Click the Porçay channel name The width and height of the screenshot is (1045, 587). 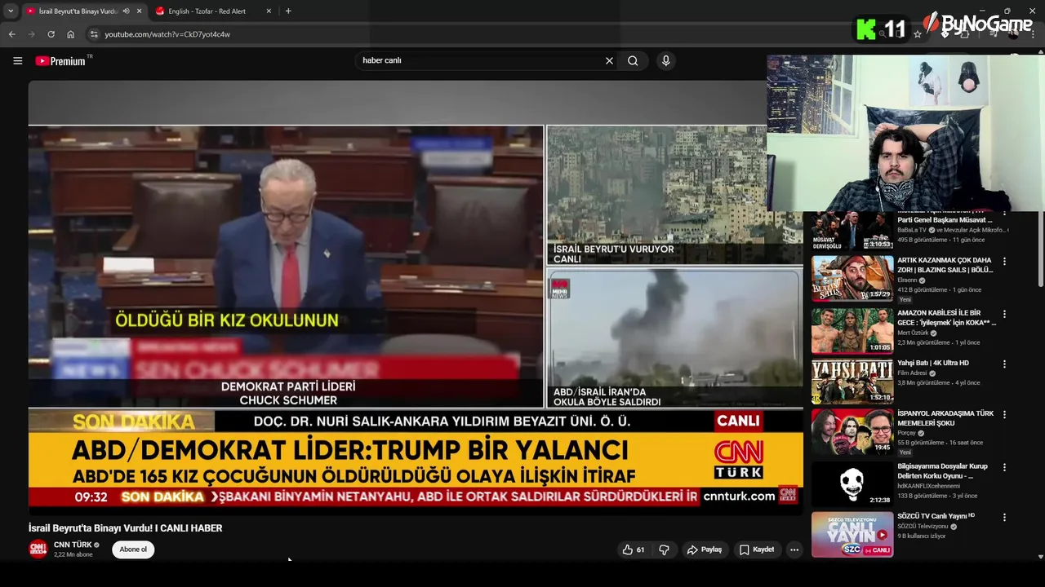point(907,433)
